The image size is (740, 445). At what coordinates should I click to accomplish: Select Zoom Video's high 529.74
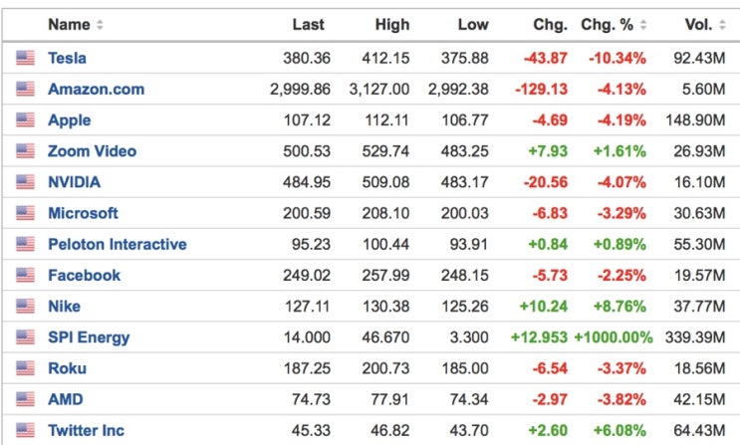tap(386, 151)
